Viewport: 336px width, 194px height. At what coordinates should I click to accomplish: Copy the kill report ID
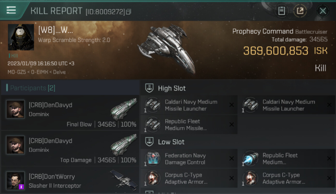[128, 12]
